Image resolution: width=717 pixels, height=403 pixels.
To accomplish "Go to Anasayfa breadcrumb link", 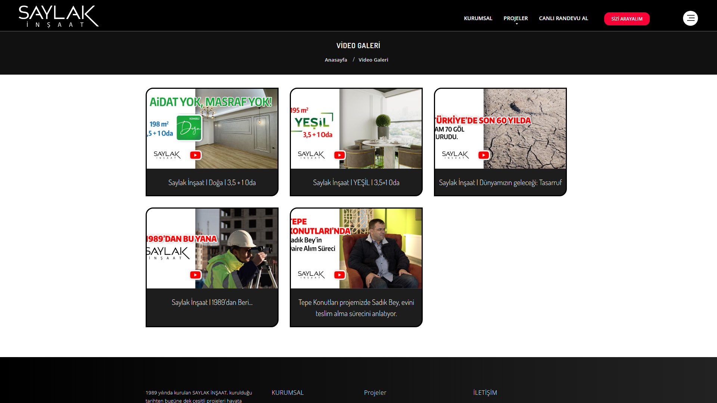I will 336,60.
